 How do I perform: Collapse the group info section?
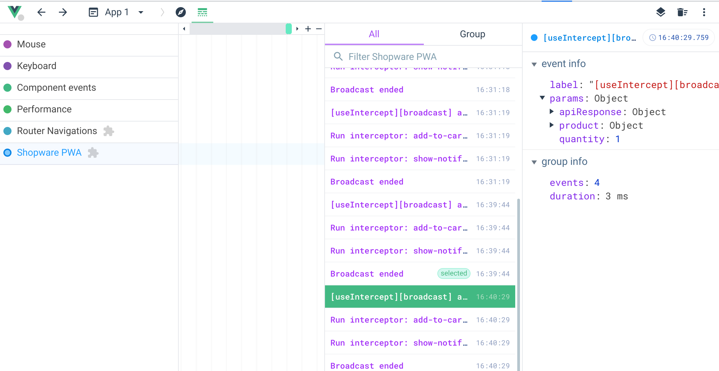(x=534, y=162)
